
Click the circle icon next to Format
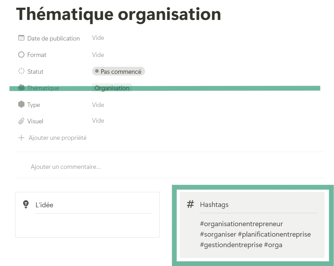pyautogui.click(x=21, y=55)
